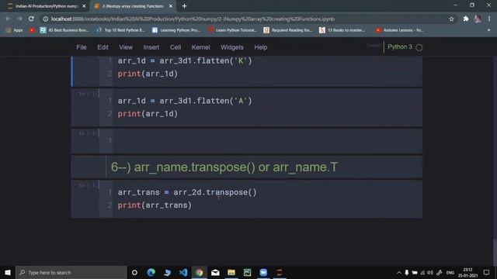Open the File menu in Jupyter
497x279 pixels.
click(81, 47)
